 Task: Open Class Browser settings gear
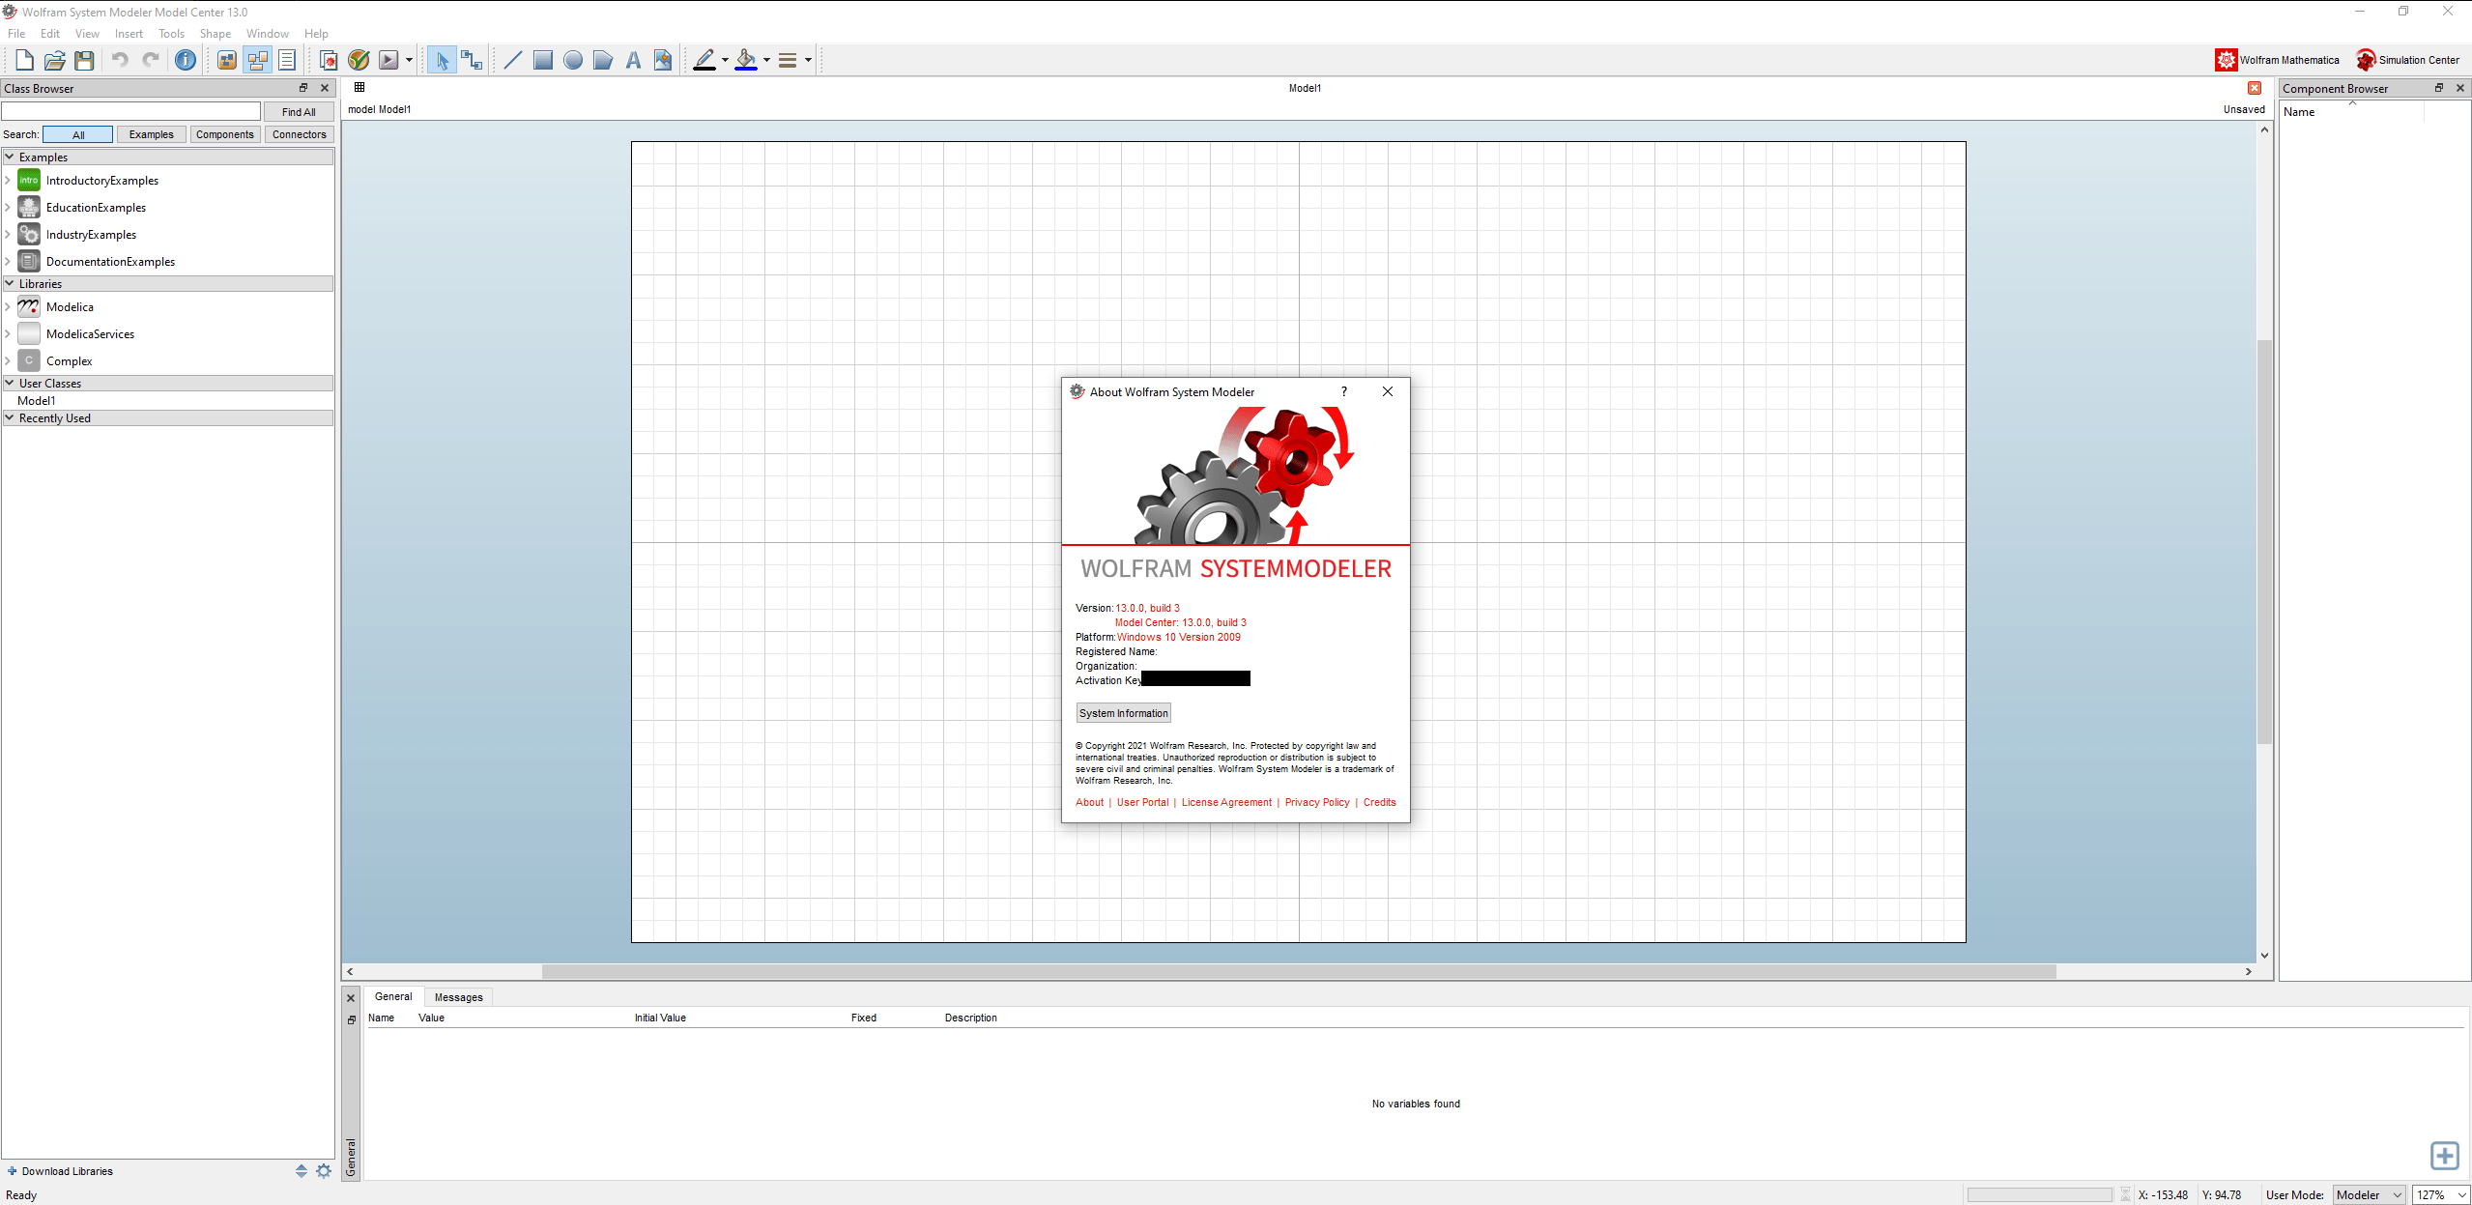point(324,1171)
